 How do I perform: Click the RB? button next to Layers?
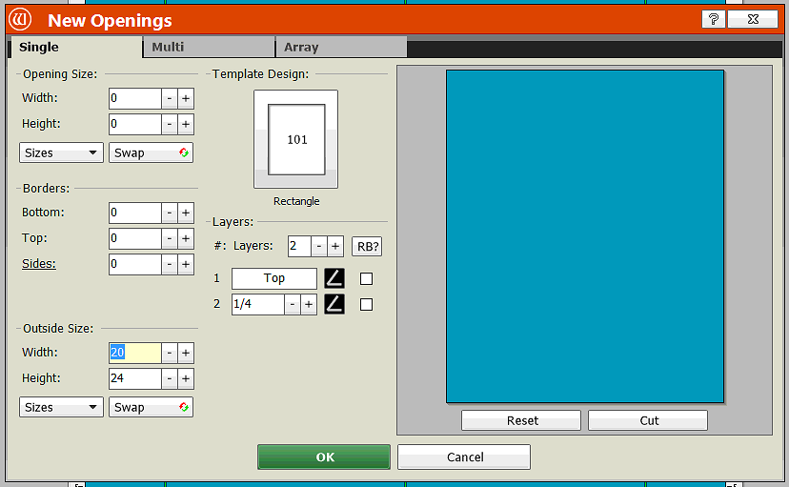(x=367, y=246)
